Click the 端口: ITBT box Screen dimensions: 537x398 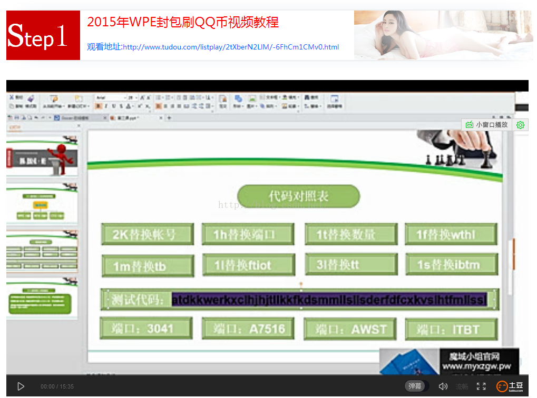point(452,330)
